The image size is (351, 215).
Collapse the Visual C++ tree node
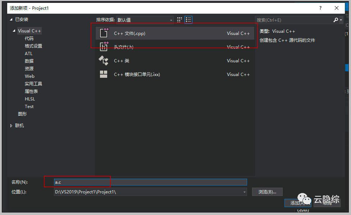tap(14, 31)
